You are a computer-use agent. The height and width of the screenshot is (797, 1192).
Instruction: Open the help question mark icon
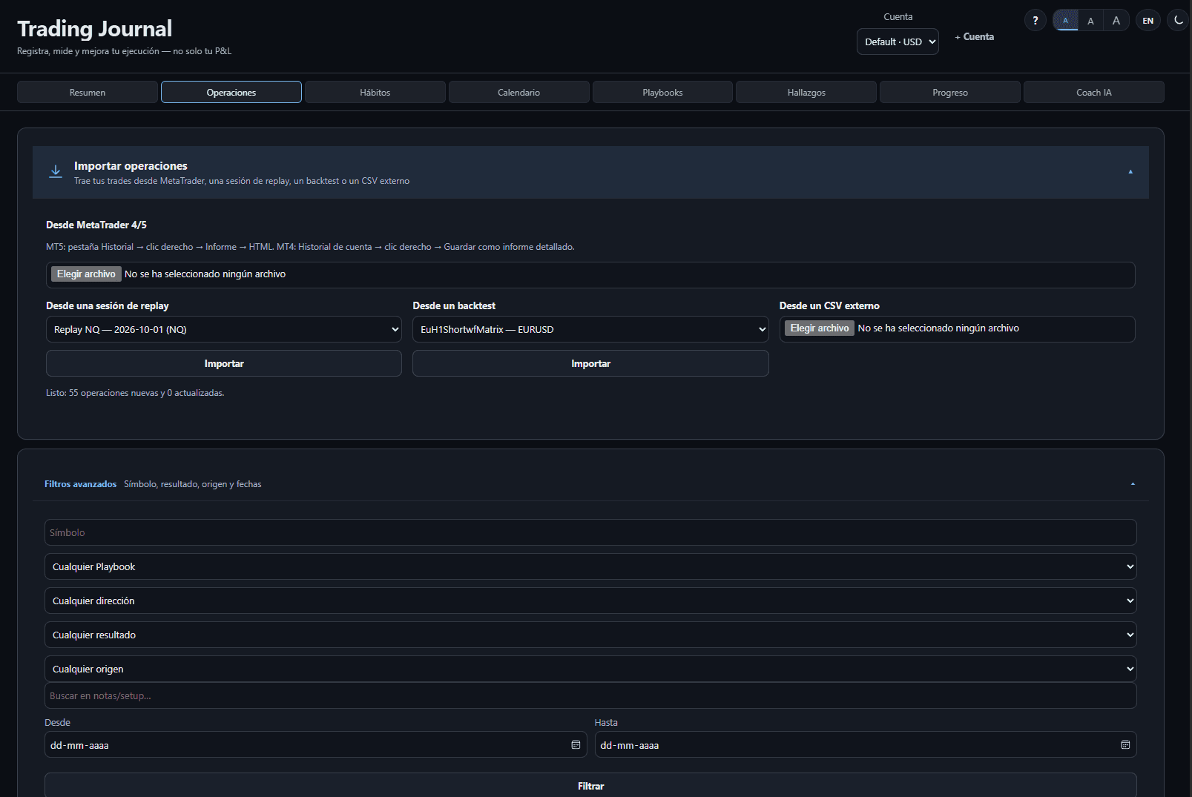pos(1035,21)
